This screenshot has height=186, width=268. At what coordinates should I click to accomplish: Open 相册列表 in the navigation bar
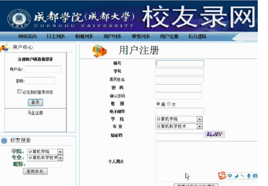click(x=84, y=36)
